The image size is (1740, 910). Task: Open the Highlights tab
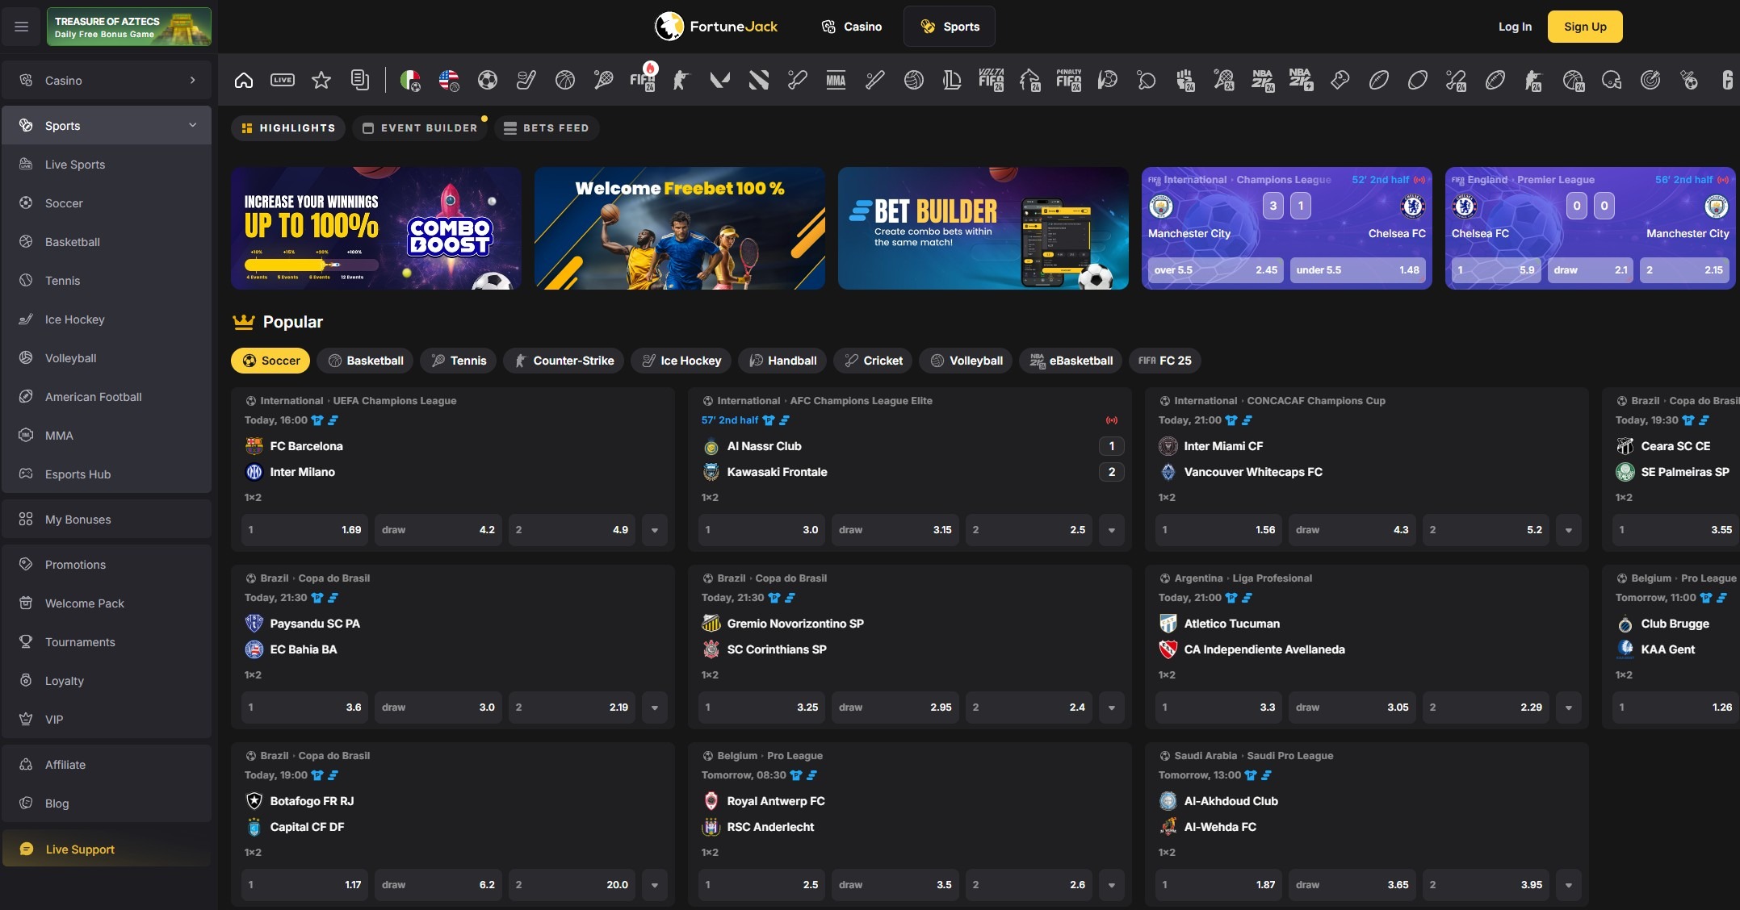point(288,127)
